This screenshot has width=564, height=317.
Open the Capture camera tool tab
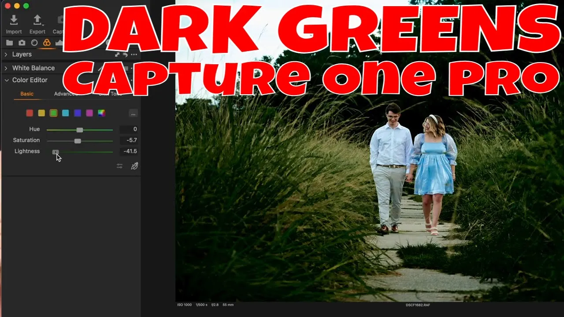click(x=22, y=43)
